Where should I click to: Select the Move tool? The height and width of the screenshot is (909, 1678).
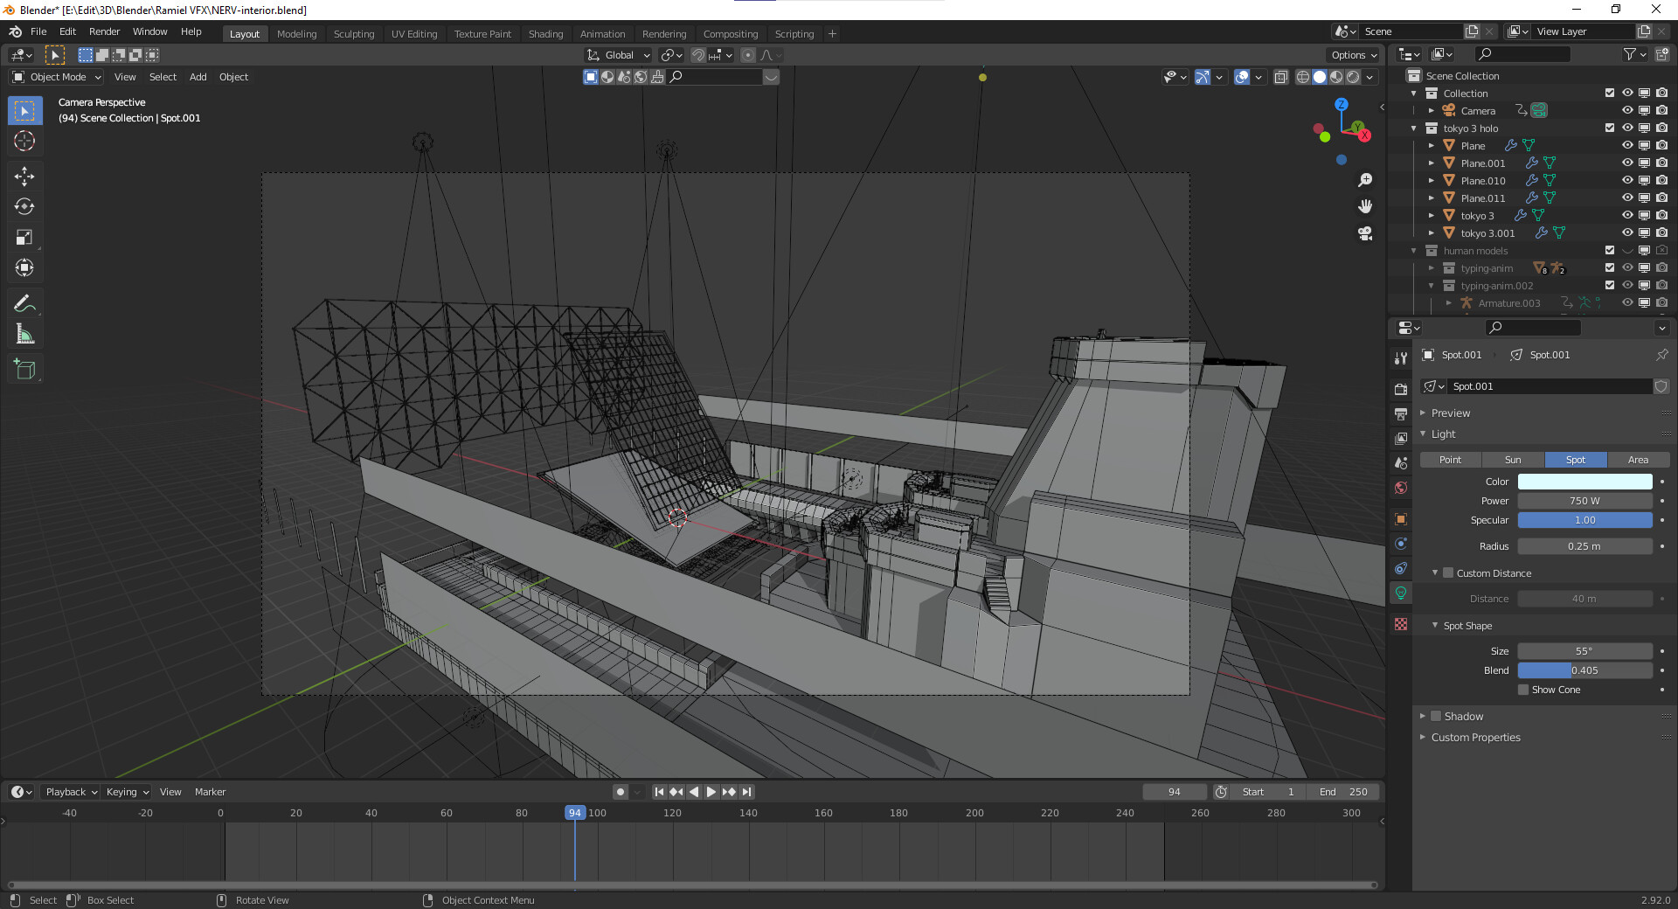24,177
